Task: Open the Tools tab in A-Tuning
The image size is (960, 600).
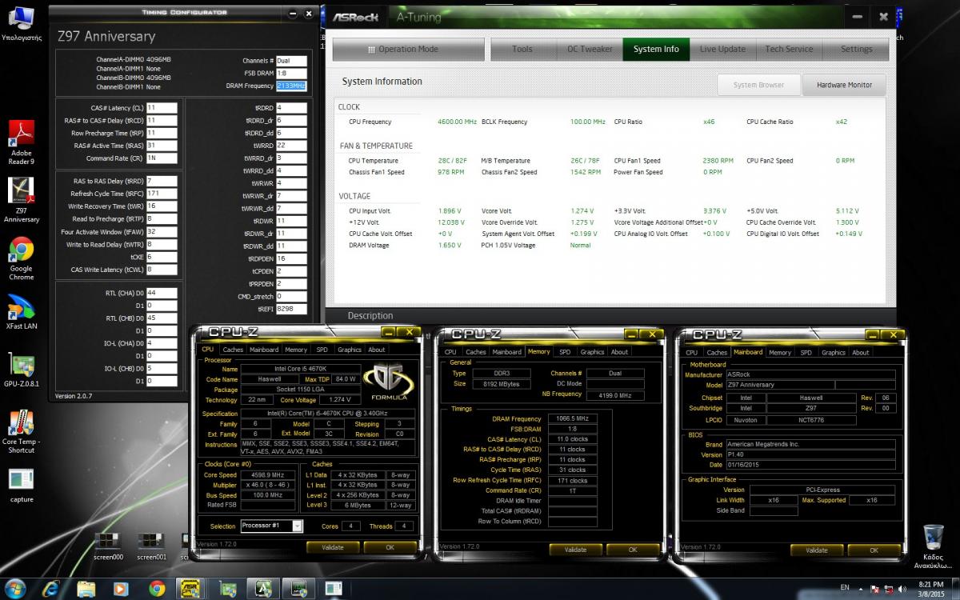Action: coord(522,49)
